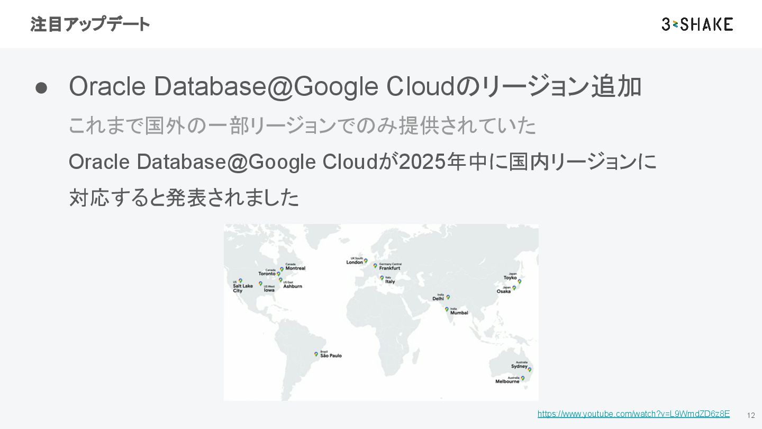Image resolution: width=762 pixels, height=429 pixels.
Task: Click the Frankfurt Germany Central pin
Action: tap(375, 265)
